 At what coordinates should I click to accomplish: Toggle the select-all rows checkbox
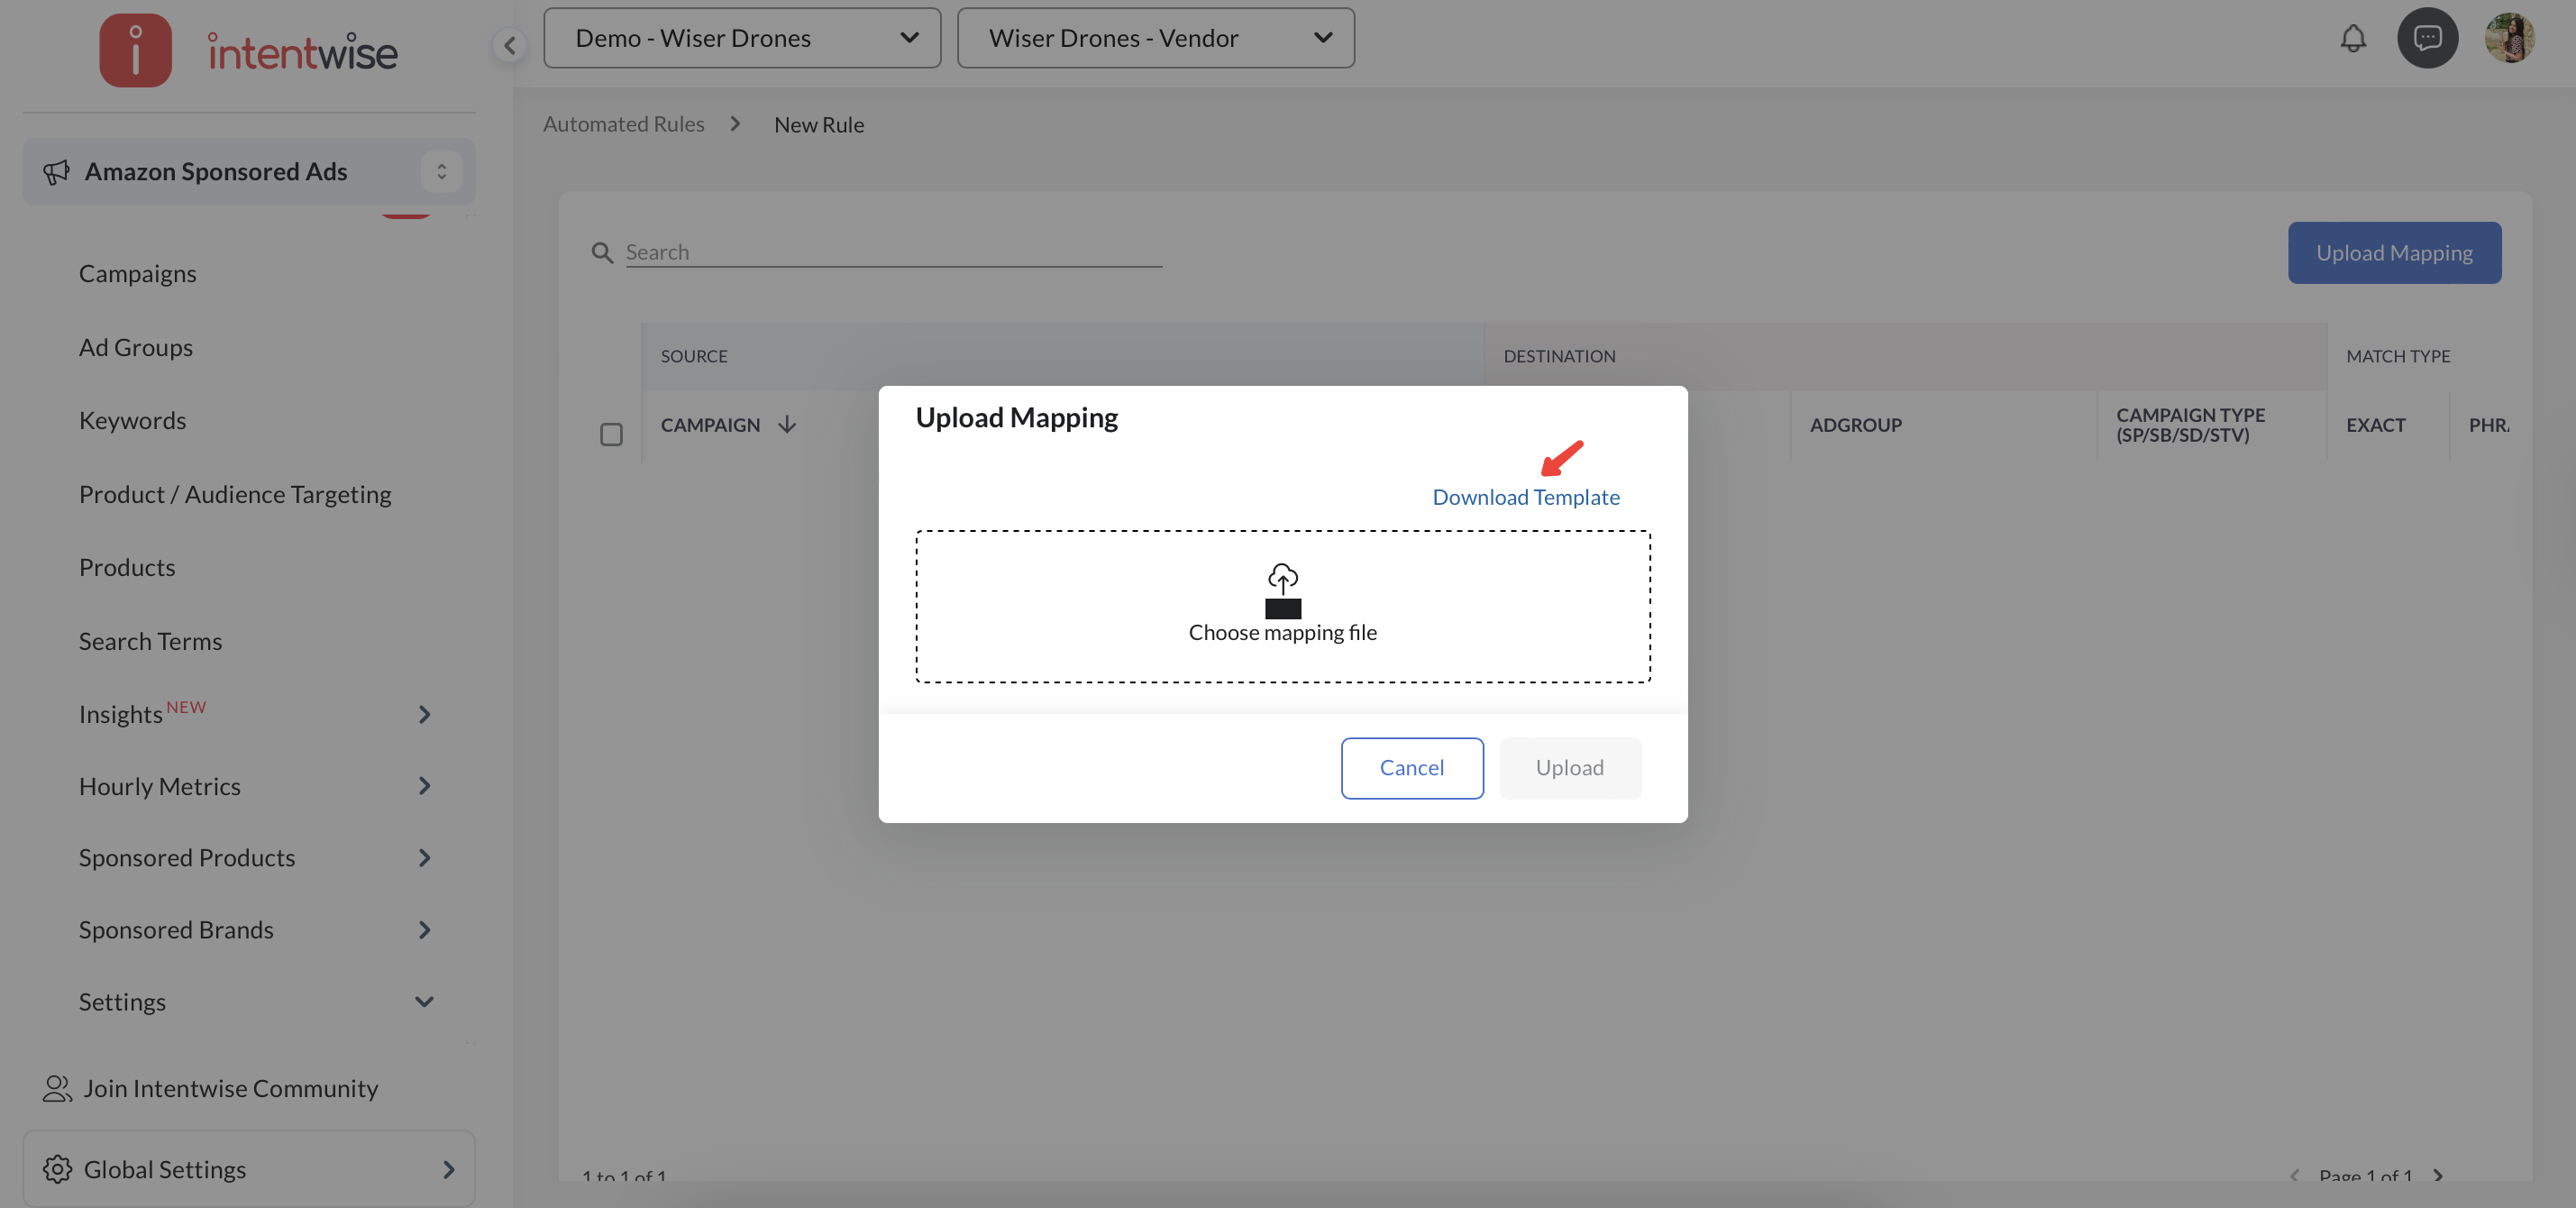[611, 435]
